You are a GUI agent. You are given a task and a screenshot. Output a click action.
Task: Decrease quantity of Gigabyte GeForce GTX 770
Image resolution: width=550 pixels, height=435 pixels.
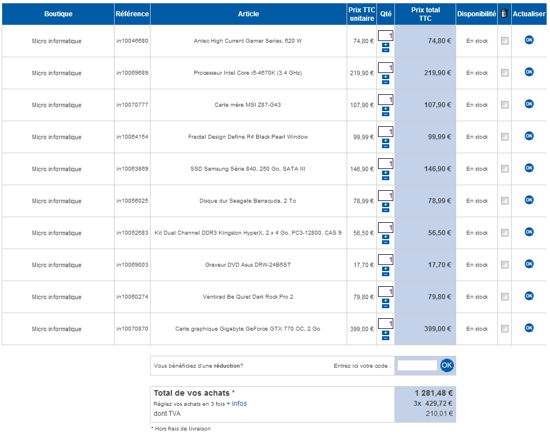point(385,338)
